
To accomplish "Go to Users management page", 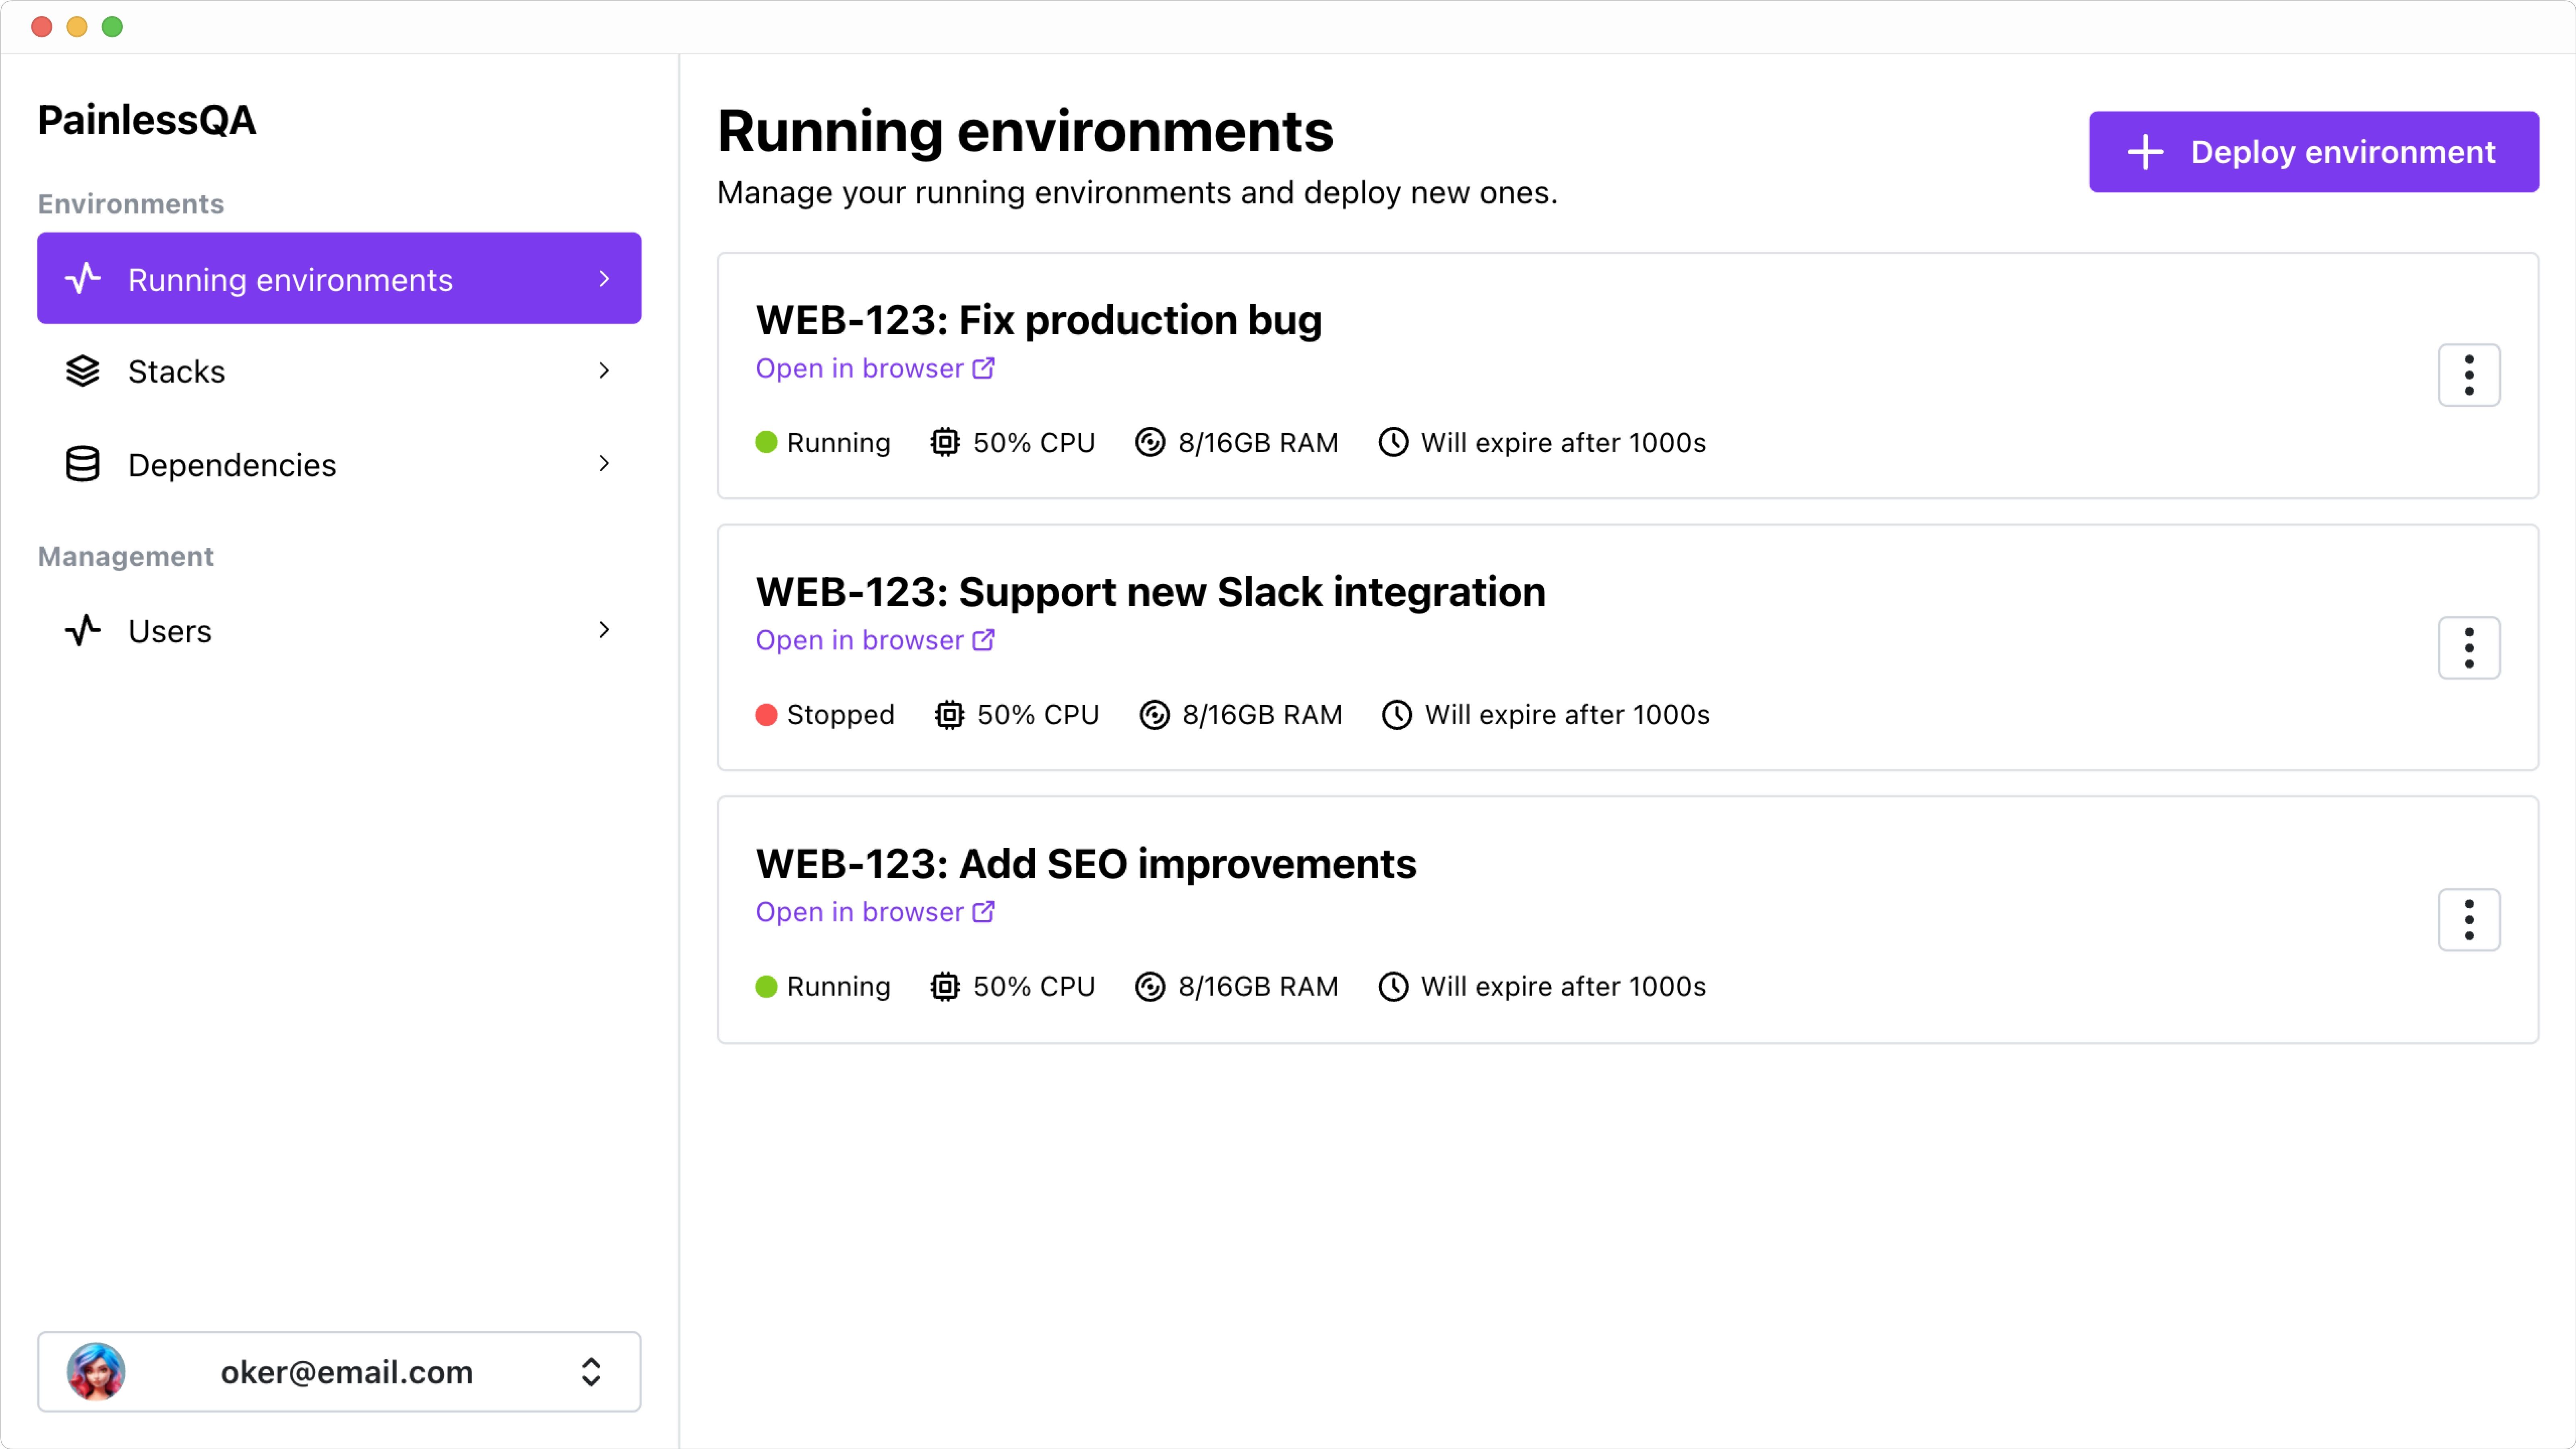I will coord(339,631).
